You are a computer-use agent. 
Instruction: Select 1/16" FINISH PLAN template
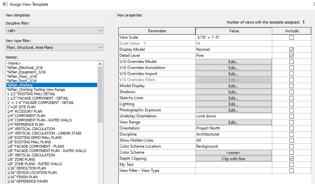coord(22,177)
